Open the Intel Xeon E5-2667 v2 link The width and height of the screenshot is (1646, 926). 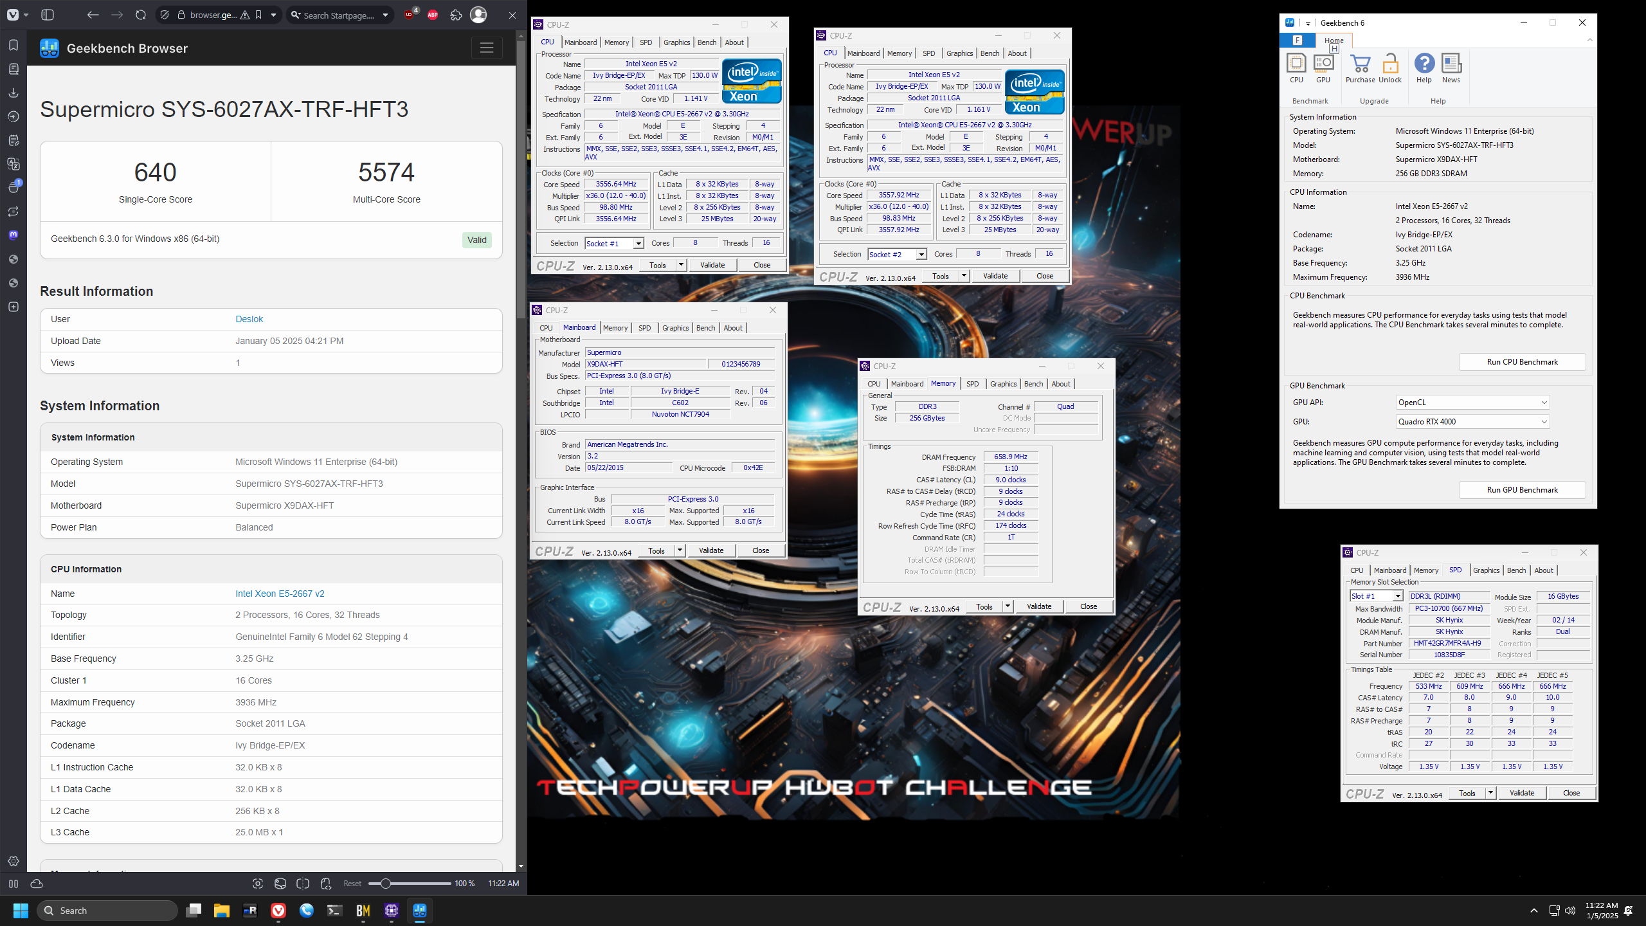pyautogui.click(x=280, y=594)
